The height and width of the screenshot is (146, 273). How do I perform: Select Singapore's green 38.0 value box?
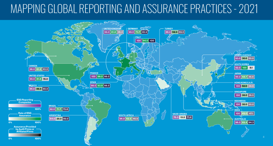245,95
